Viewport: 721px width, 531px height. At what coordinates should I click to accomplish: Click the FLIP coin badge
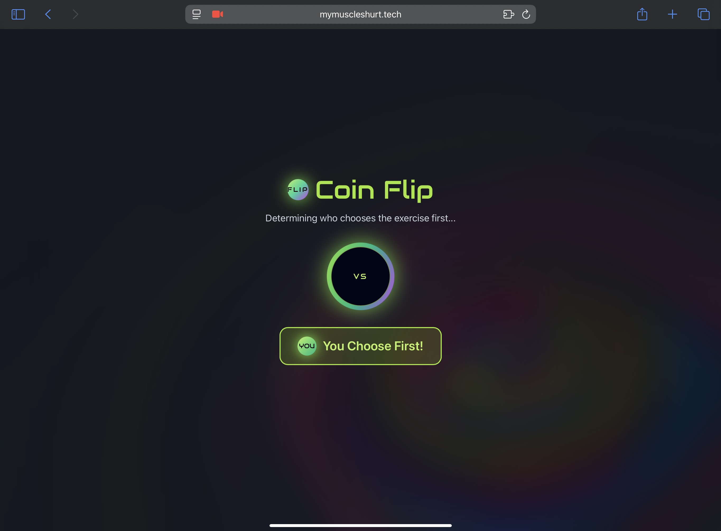click(298, 190)
